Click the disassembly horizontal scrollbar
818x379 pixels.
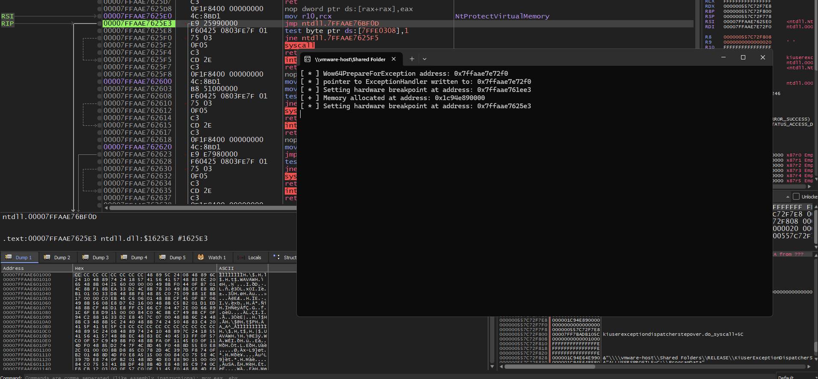(201, 208)
